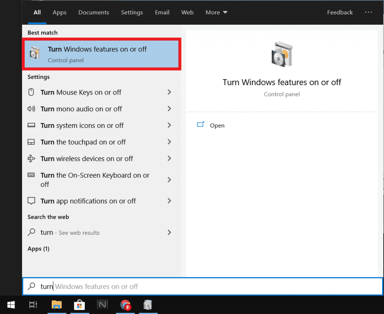This screenshot has height=314, width=384.
Task: Switch to the Web tab
Action: (x=187, y=12)
